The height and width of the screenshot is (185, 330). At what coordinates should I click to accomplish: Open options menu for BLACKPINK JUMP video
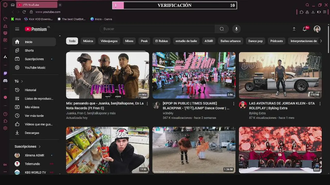click(234, 104)
